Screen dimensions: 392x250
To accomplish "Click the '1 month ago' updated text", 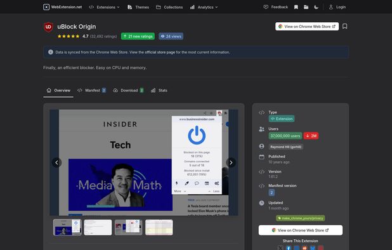I will 278,208.
